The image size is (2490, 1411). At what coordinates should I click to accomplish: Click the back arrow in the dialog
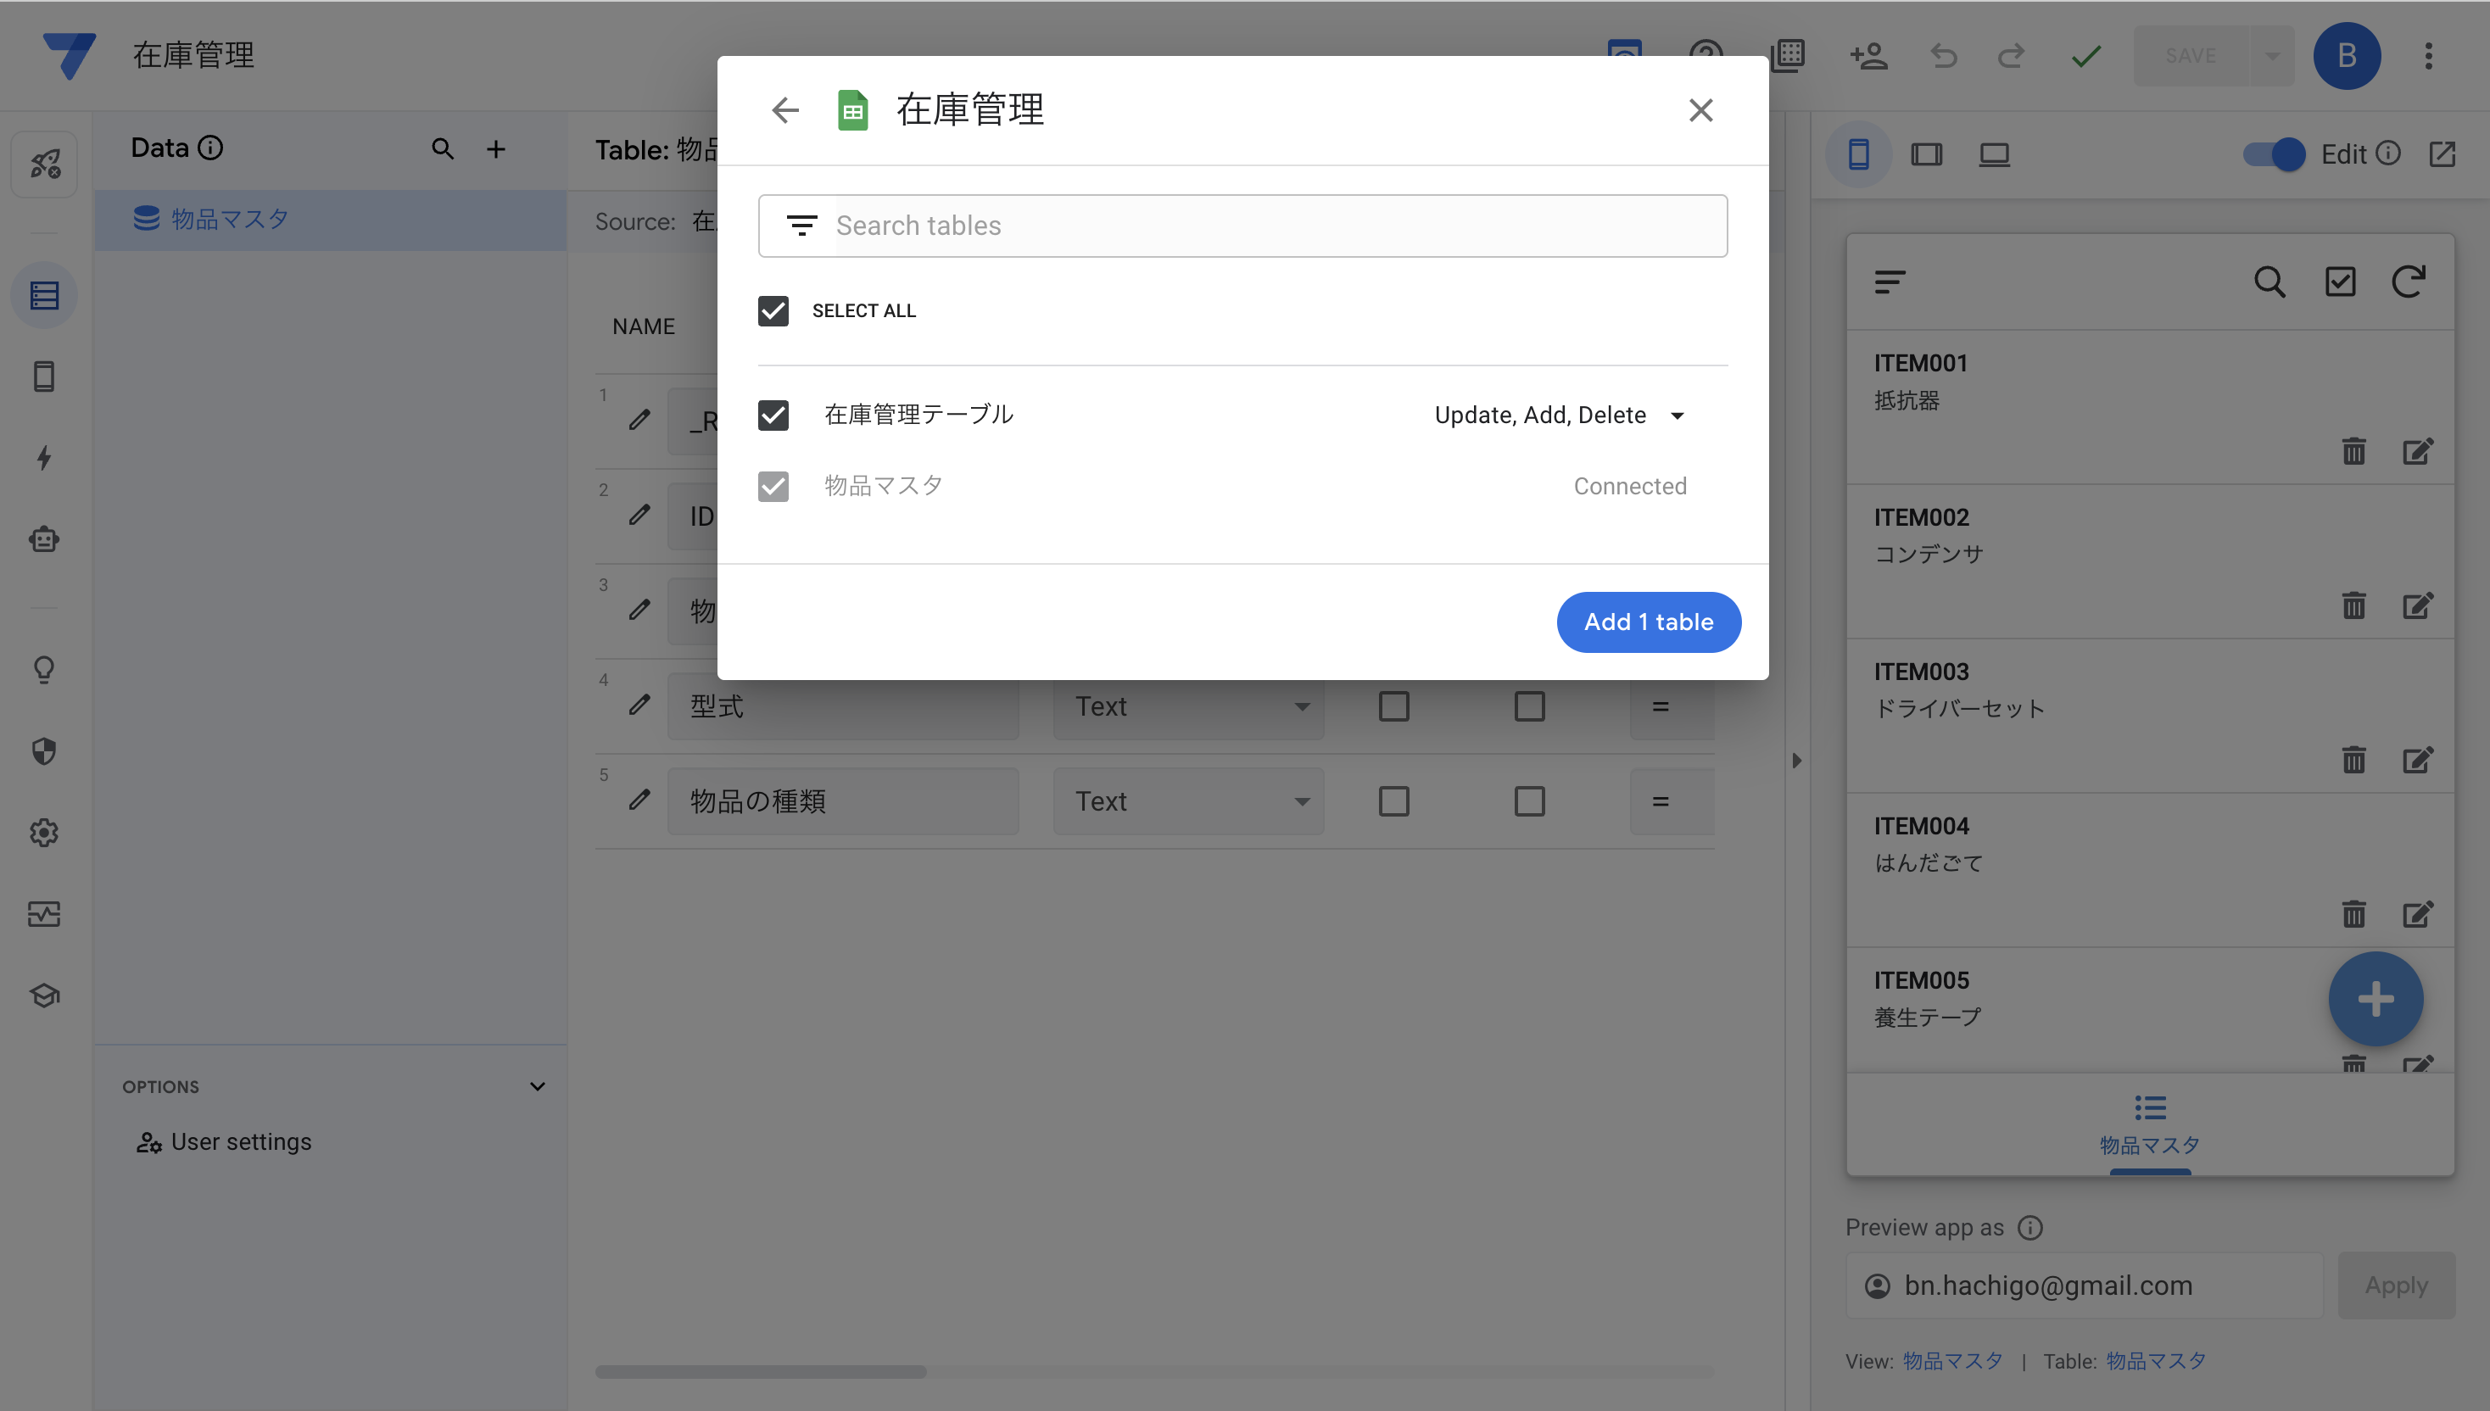click(x=785, y=109)
